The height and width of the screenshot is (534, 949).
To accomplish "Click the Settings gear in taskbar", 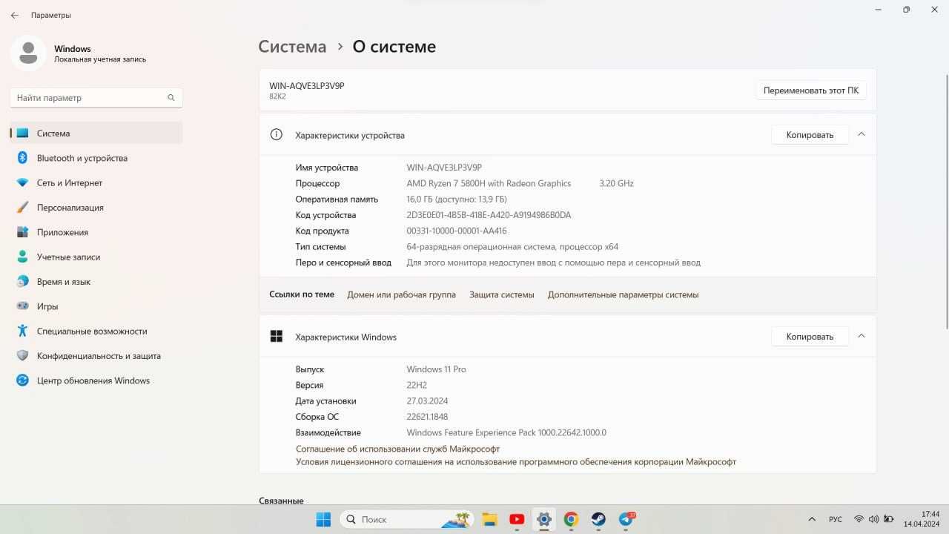I will (544, 519).
